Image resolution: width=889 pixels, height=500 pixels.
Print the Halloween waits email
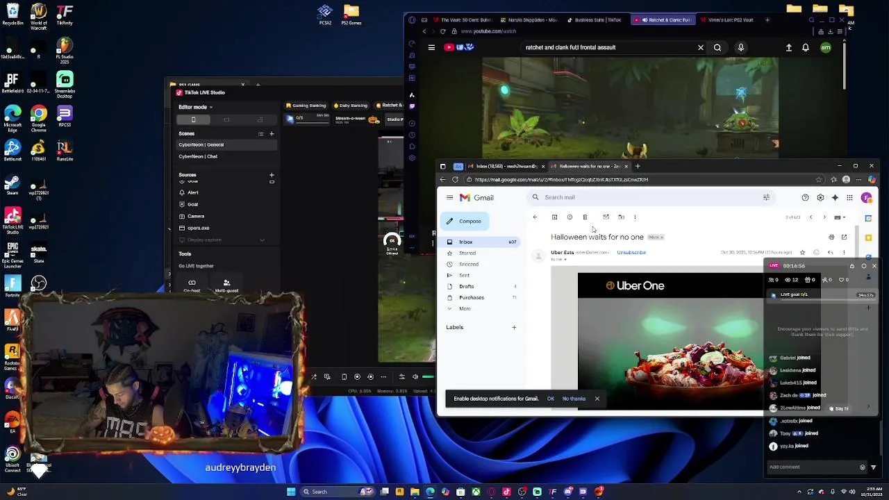[x=831, y=237]
